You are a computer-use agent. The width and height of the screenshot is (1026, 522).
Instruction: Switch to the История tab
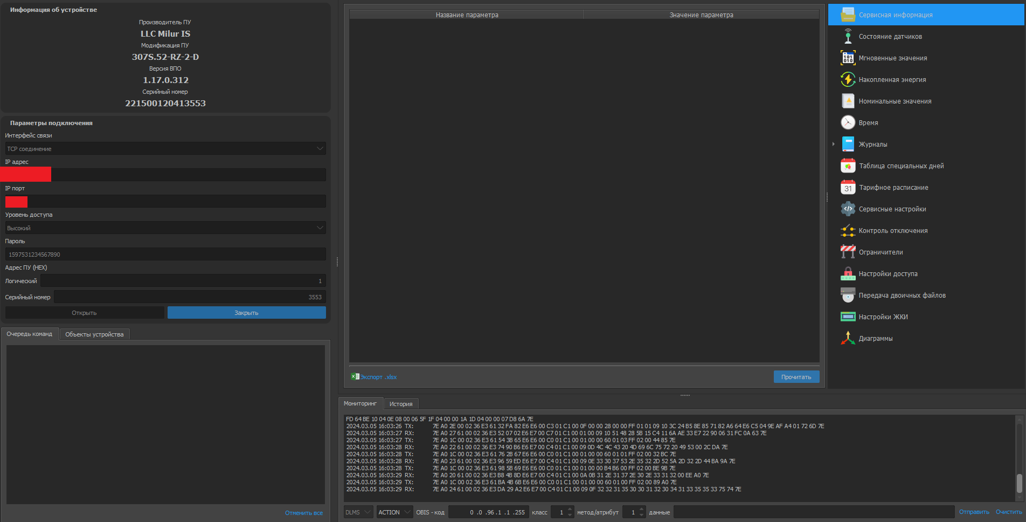point(400,404)
